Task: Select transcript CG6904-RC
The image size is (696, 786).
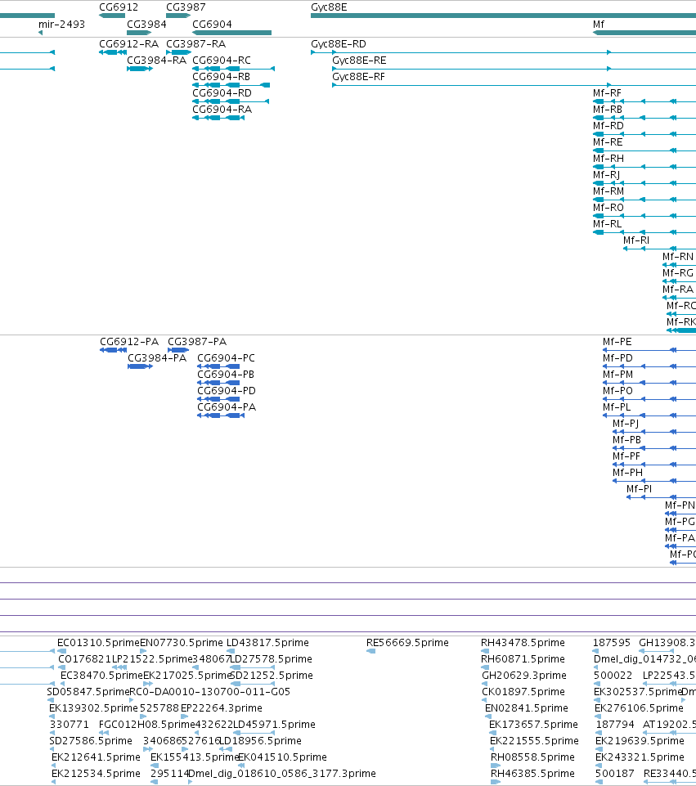Action: [222, 61]
